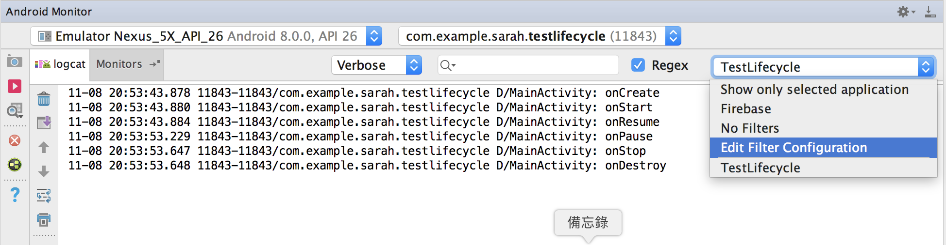Toggle the soft wraps icon

(44, 196)
